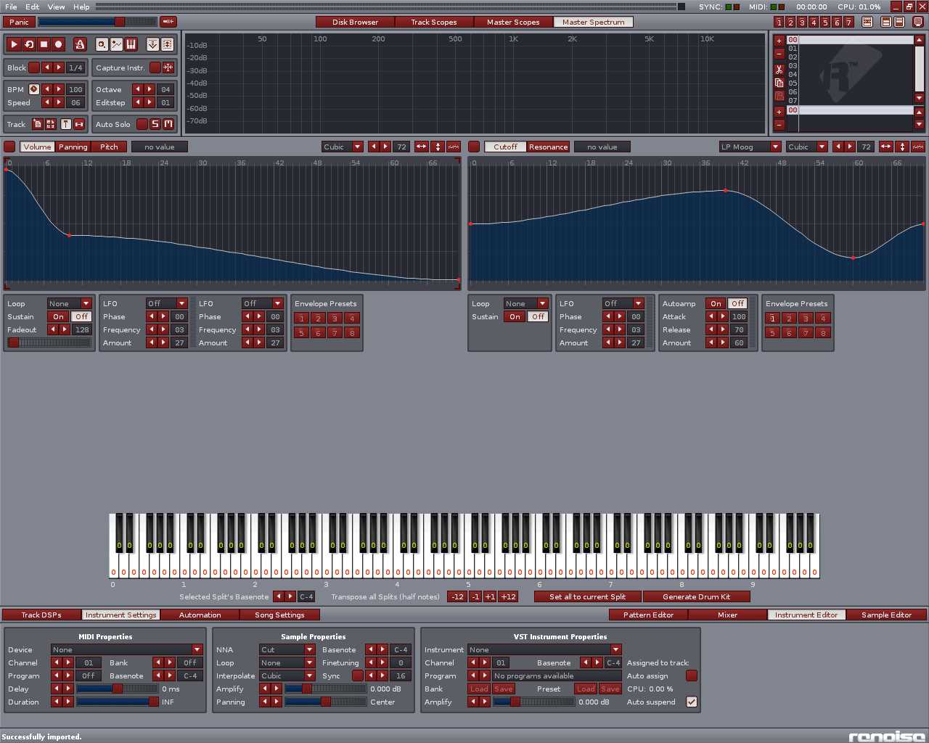Click the Mute 'M' track button

point(168,124)
